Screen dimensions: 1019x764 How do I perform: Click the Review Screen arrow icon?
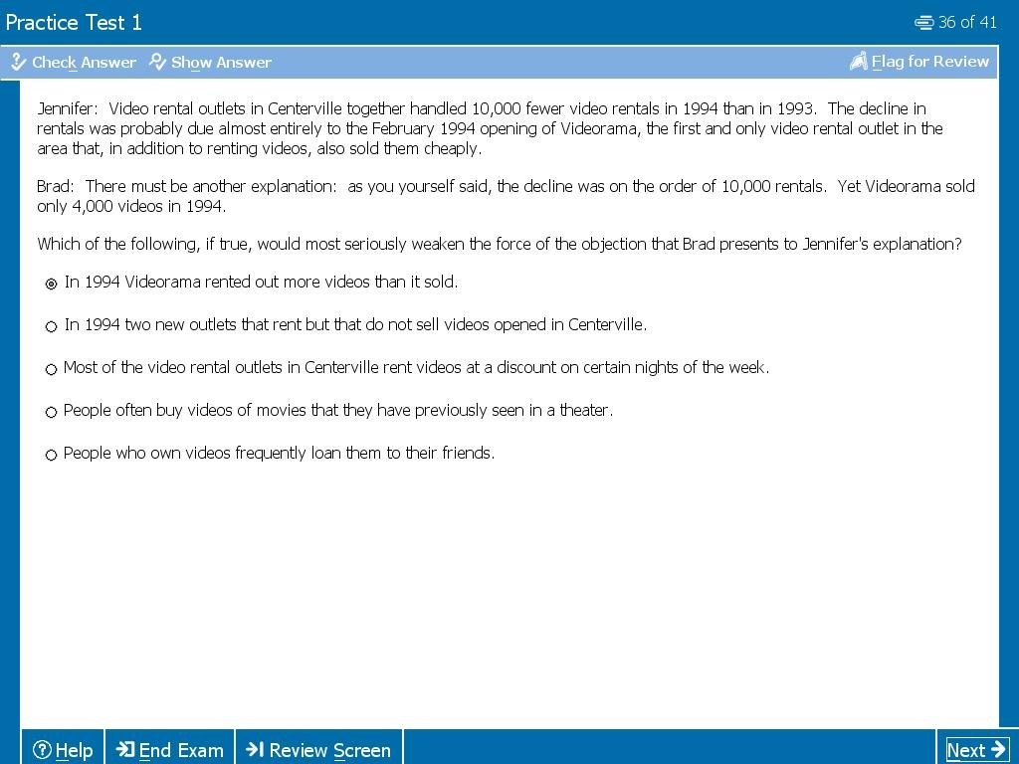coord(255,750)
